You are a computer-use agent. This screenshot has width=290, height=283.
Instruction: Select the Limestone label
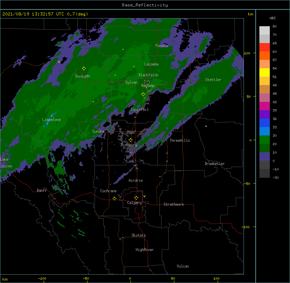pyautogui.click(x=51, y=120)
